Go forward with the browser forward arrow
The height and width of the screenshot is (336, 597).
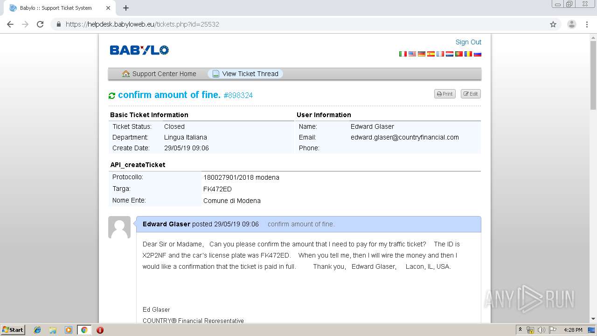[x=25, y=24]
